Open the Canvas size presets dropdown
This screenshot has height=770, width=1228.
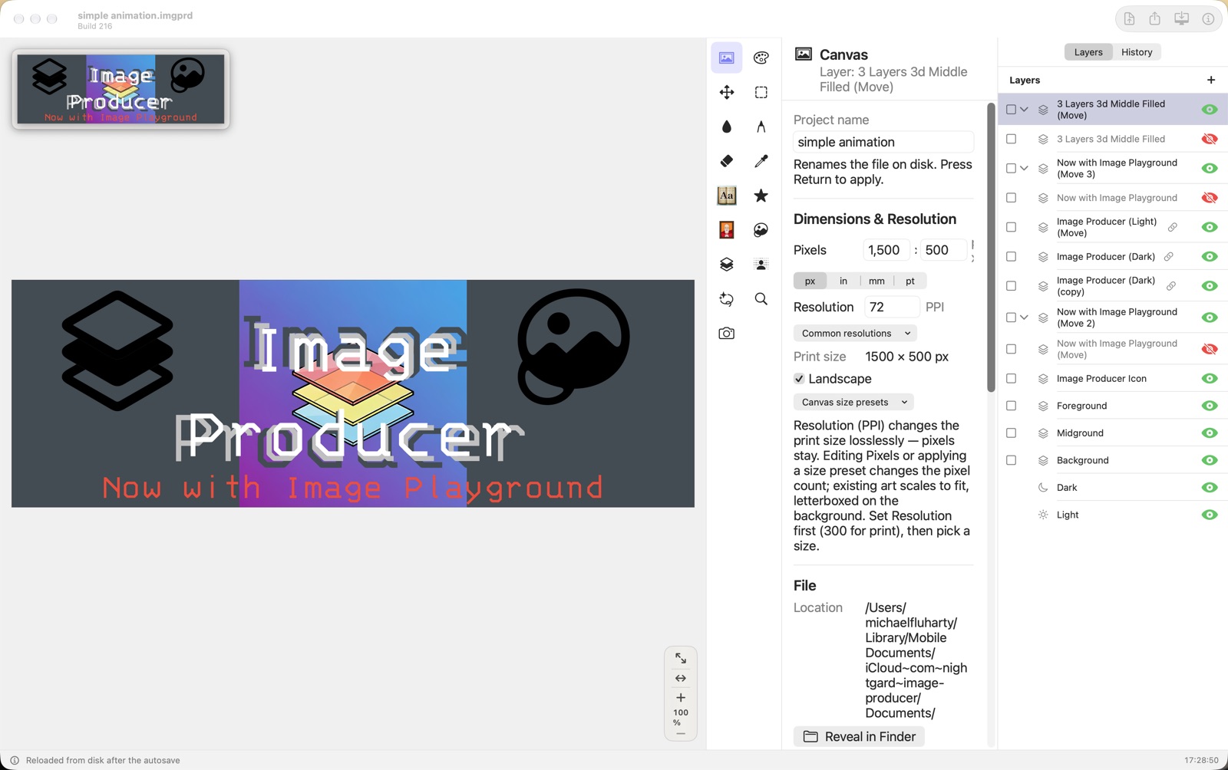pyautogui.click(x=853, y=402)
